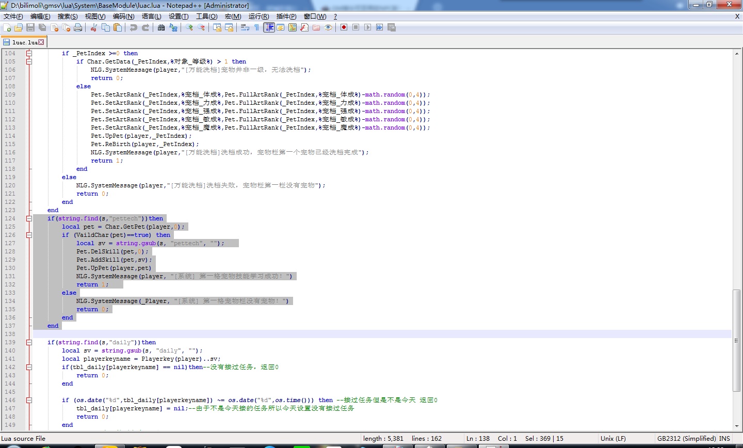Collapse the fold at line 104
This screenshot has width=743, height=448.
point(29,53)
